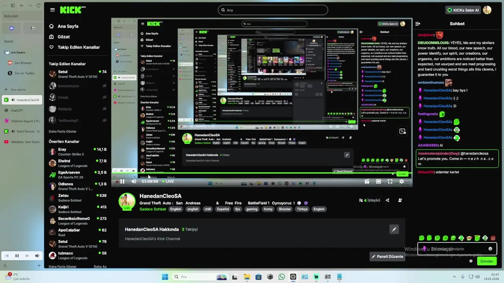
Task: Pause the live stream video
Action: (x=122, y=181)
